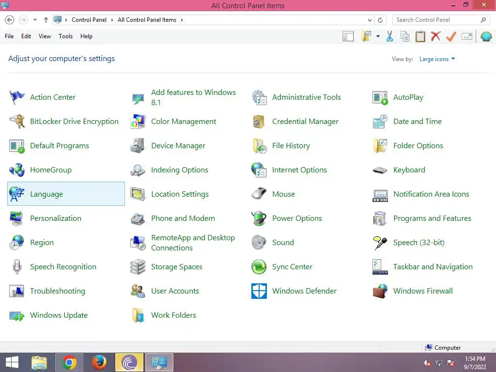Viewport: 496px width, 372px height.
Task: Click the Windows Defender shield icon
Action: click(x=259, y=291)
